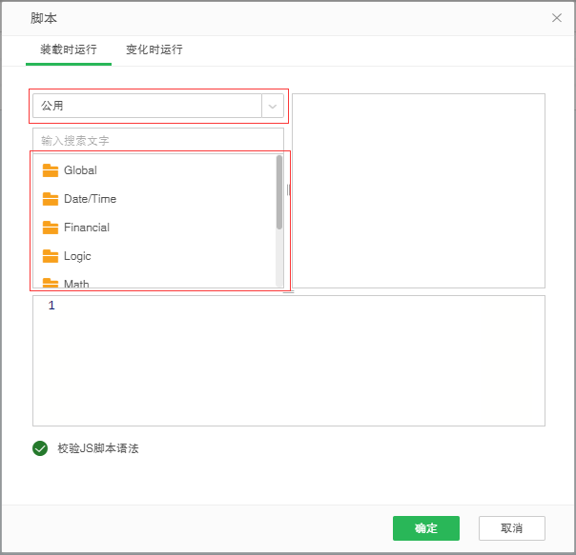576x555 pixels.
Task: Click the vertical splitter beside the function list
Action: tap(288, 189)
